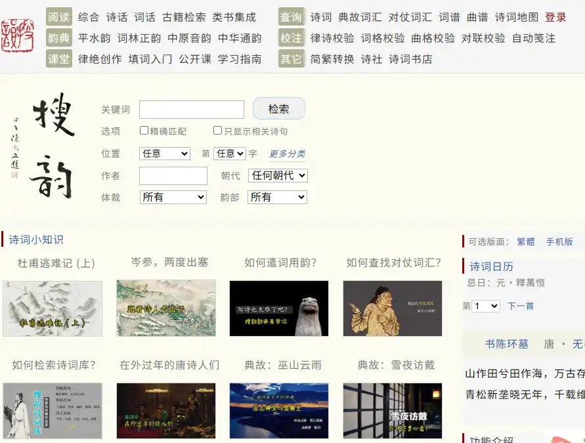Open 简繁转换 converter

tap(332, 59)
